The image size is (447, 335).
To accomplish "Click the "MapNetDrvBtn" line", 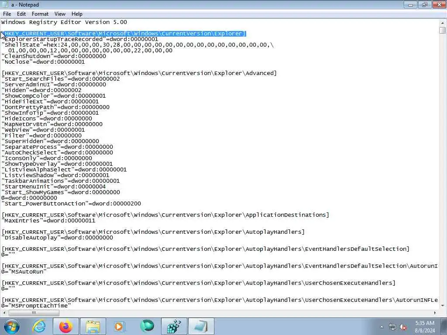I will tap(52, 124).
